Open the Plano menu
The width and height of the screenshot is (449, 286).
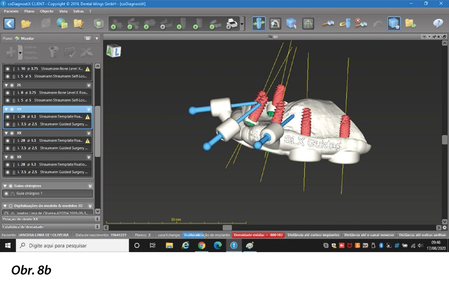pos(29,11)
